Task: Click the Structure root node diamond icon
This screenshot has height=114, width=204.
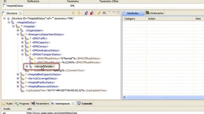Action: 9,19
